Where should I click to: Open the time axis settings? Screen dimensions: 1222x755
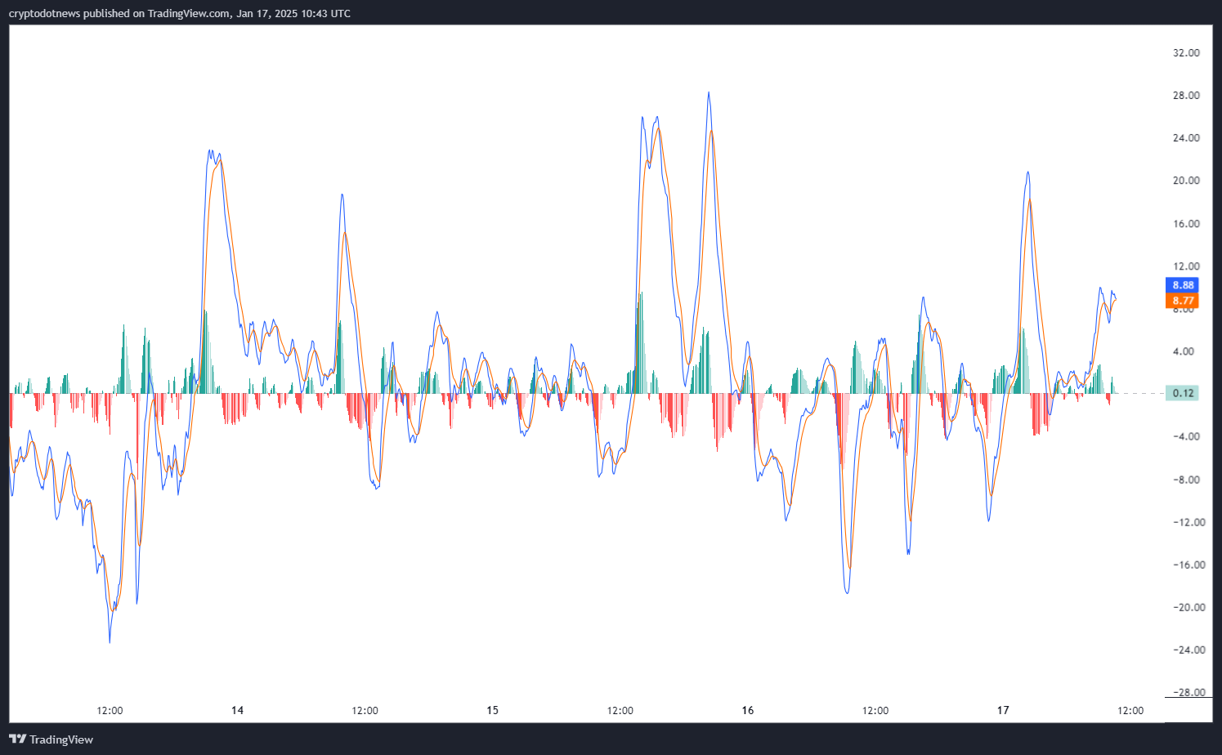[x=572, y=711]
